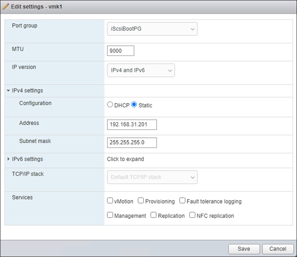Enable Fault tolerance logging

pos(182,200)
